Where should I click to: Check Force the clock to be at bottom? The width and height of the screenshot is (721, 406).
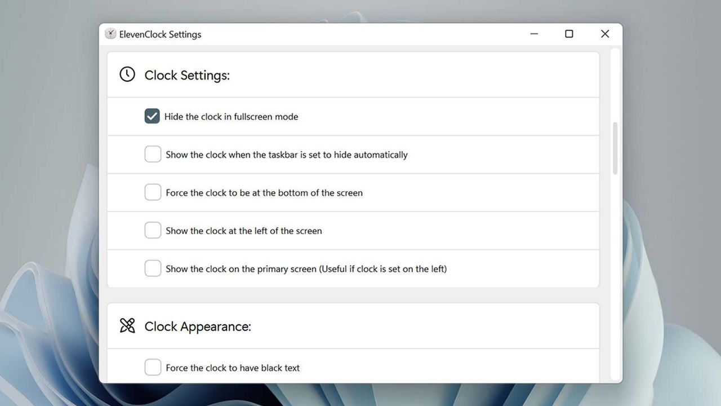(x=153, y=192)
